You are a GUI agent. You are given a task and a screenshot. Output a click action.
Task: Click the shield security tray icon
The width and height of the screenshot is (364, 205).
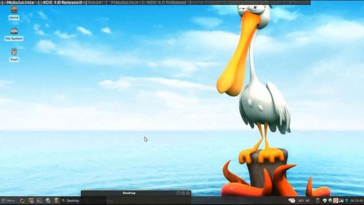(x=325, y=200)
